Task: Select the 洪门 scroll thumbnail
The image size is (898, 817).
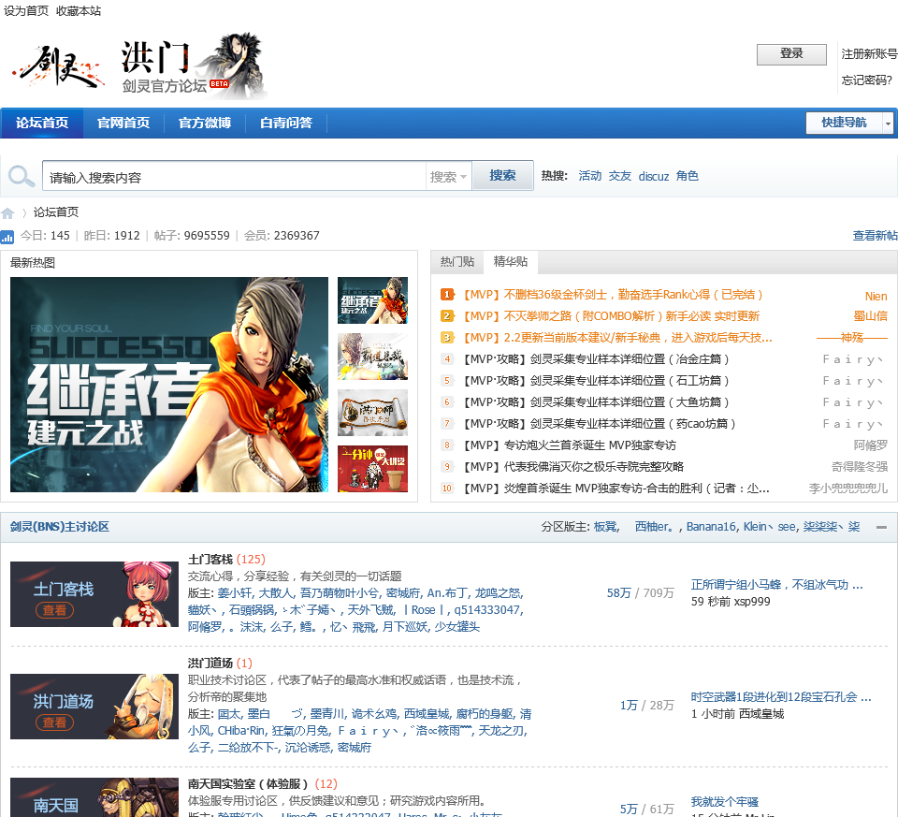Action: [372, 413]
